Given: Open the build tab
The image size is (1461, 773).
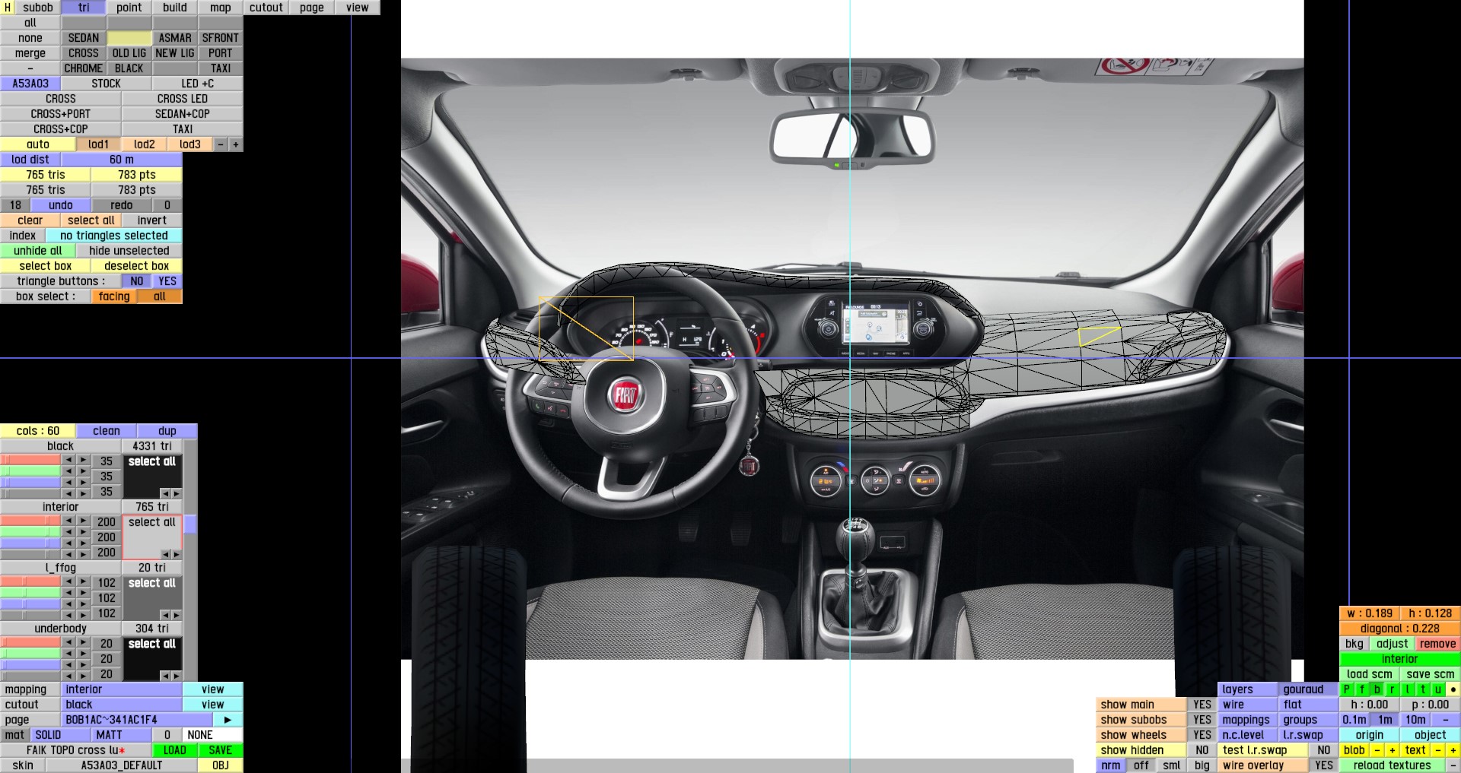Looking at the screenshot, I should (x=175, y=8).
